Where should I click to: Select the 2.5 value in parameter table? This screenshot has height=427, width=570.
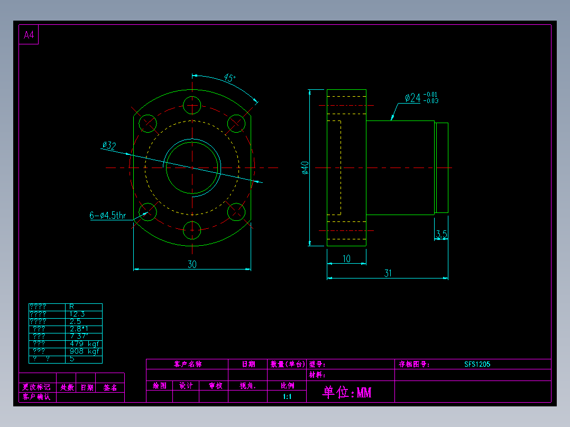coord(75,322)
